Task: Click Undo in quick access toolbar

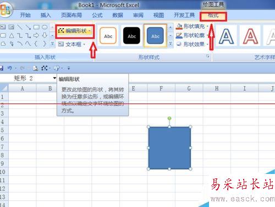Action: [x=9, y=68]
